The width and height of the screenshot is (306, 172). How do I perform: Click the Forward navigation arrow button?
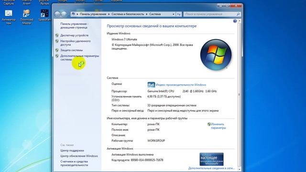[64, 14]
